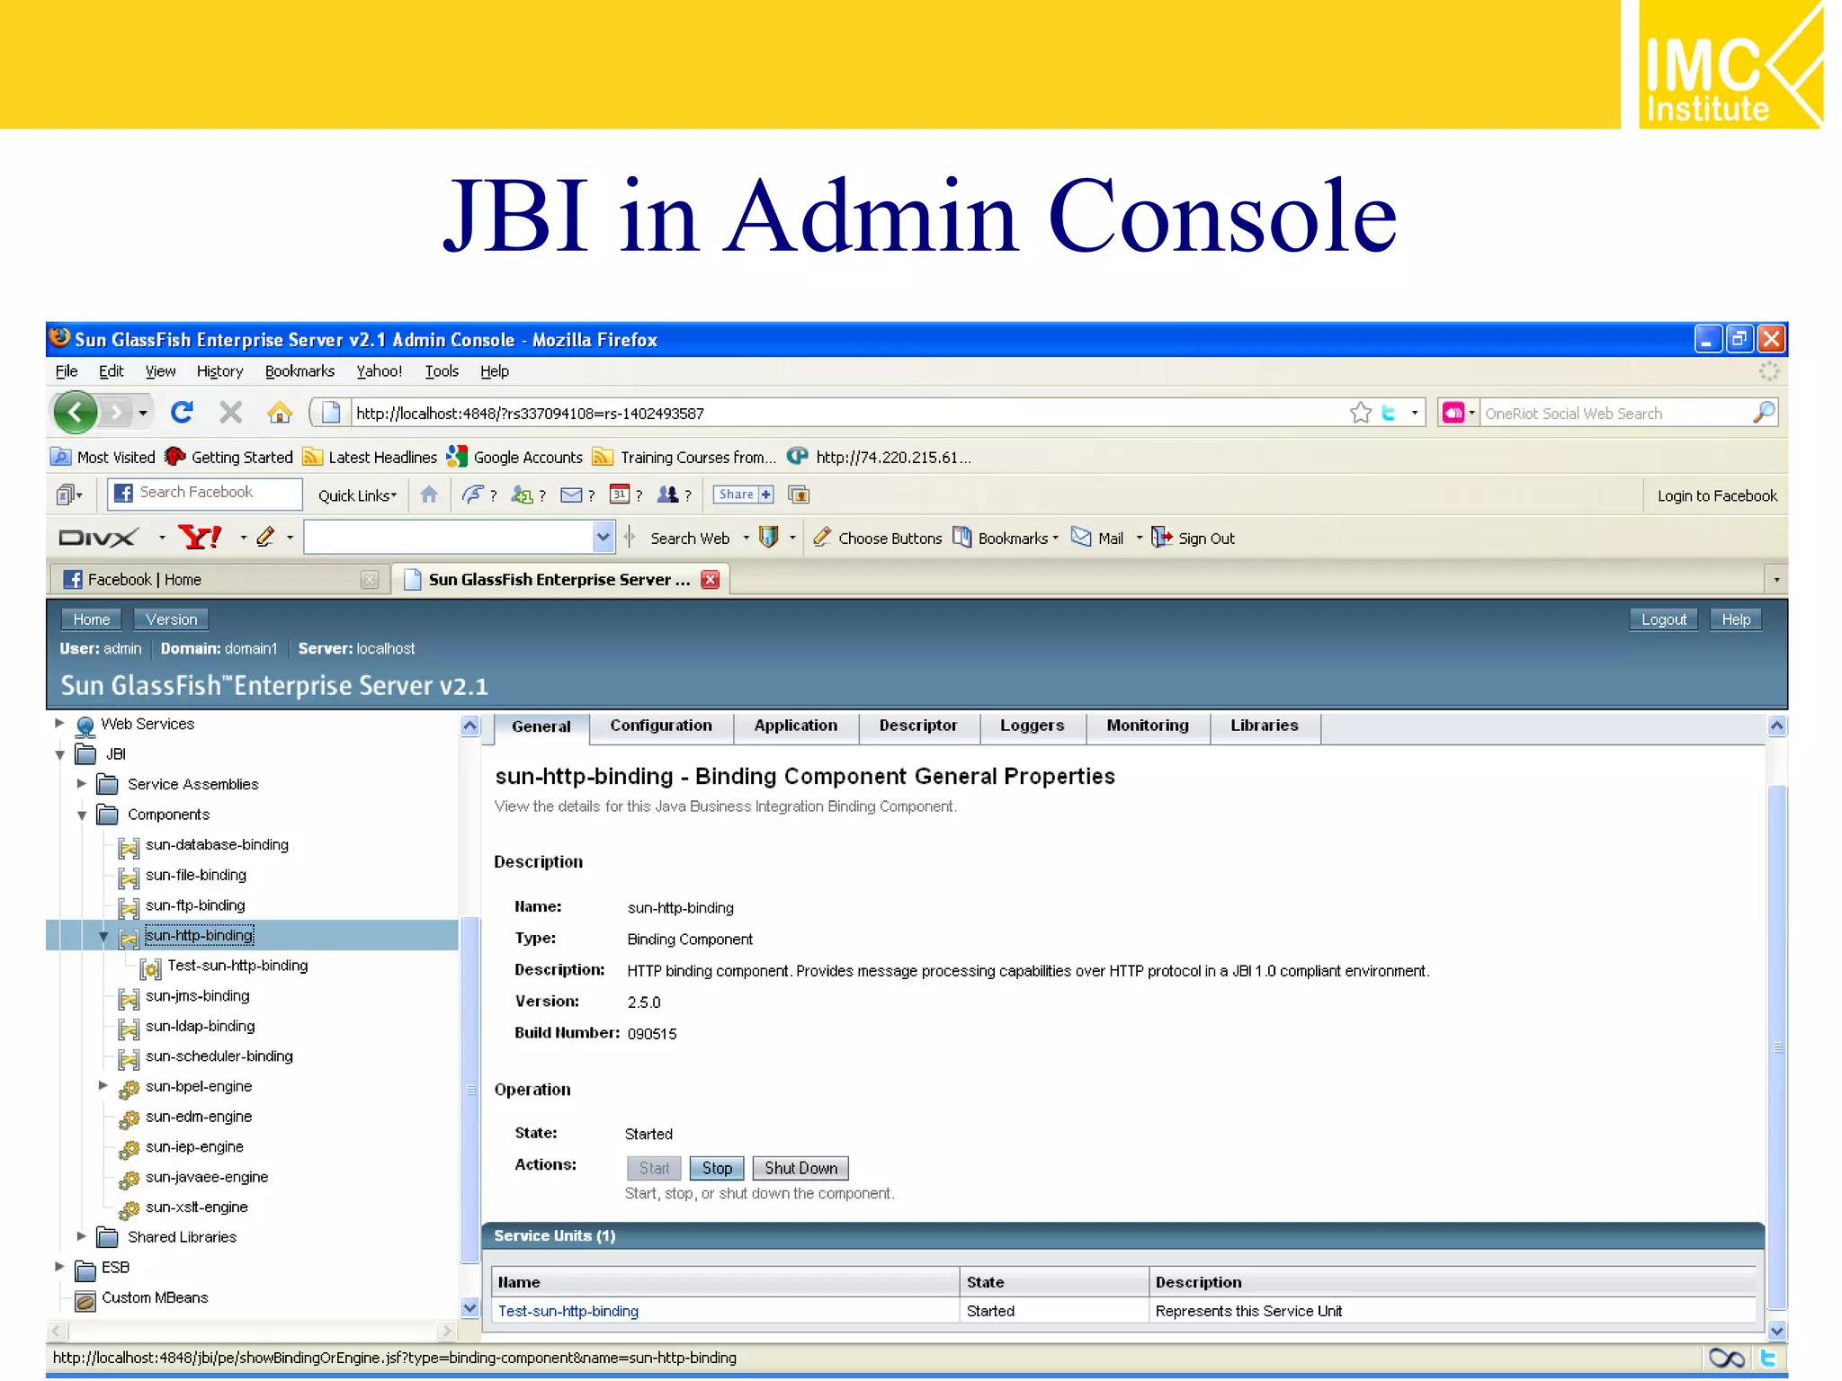Stop loading with the X icon
The image size is (1842, 1381).
231,413
